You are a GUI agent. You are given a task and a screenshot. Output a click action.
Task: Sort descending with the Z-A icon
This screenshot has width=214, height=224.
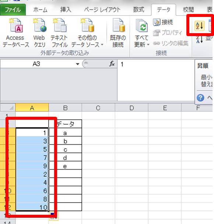199,39
